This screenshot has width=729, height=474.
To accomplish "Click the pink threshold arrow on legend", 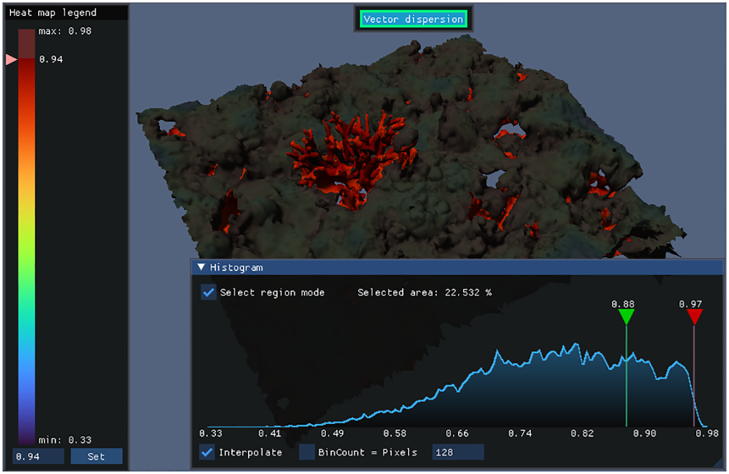I will click(x=11, y=59).
